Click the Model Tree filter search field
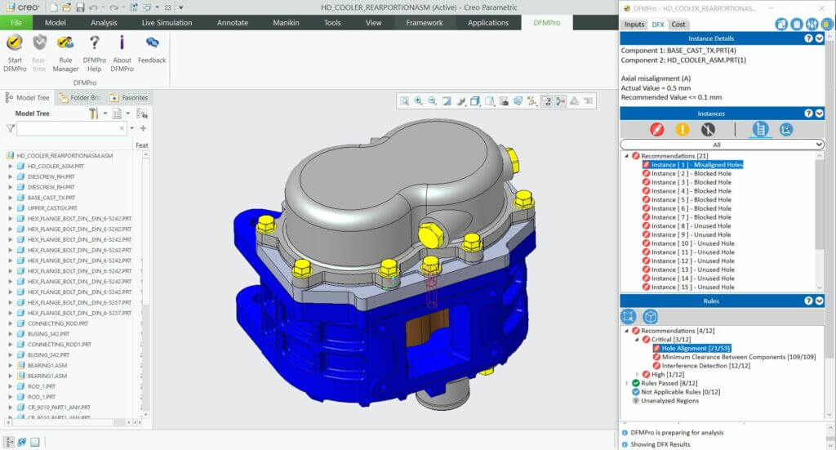836x450 pixels. (x=72, y=128)
